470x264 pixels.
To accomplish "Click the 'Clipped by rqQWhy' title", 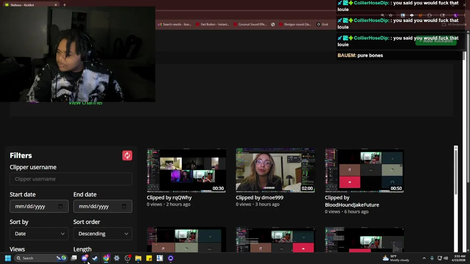I will point(169,197).
